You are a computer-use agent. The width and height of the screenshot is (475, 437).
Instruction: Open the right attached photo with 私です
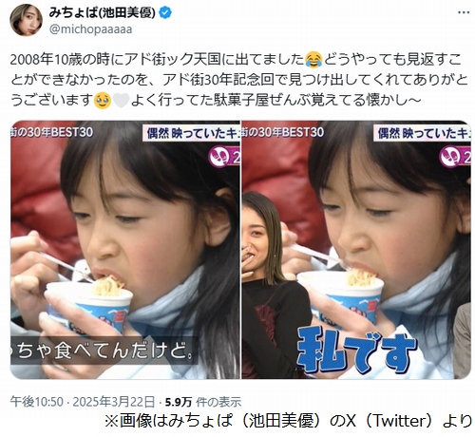pyautogui.click(x=356, y=250)
